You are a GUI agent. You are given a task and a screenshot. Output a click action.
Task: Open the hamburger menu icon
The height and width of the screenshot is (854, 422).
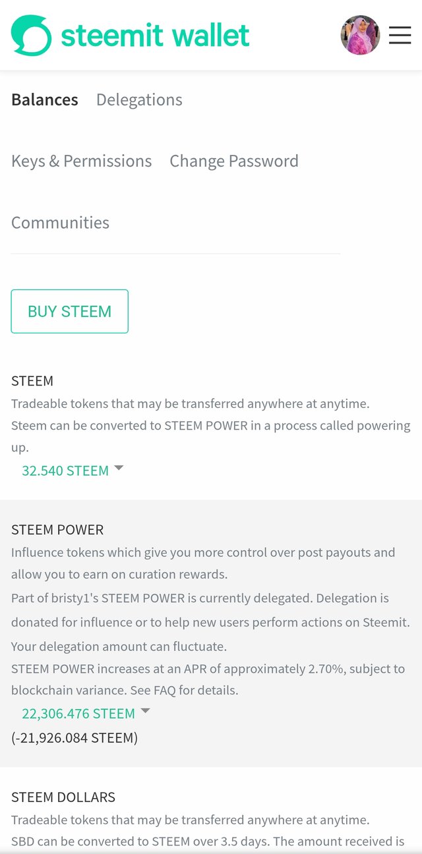pos(400,35)
